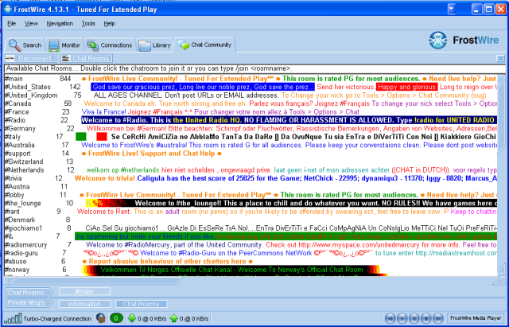The height and width of the screenshot is (327, 509).
Task: Select the #Switzerland chat room row
Action: pos(251,162)
